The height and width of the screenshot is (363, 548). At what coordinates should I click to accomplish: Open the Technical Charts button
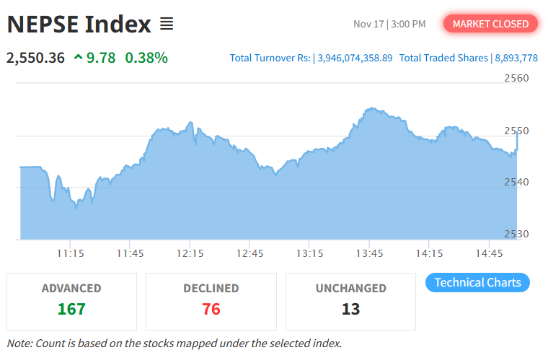(x=477, y=282)
